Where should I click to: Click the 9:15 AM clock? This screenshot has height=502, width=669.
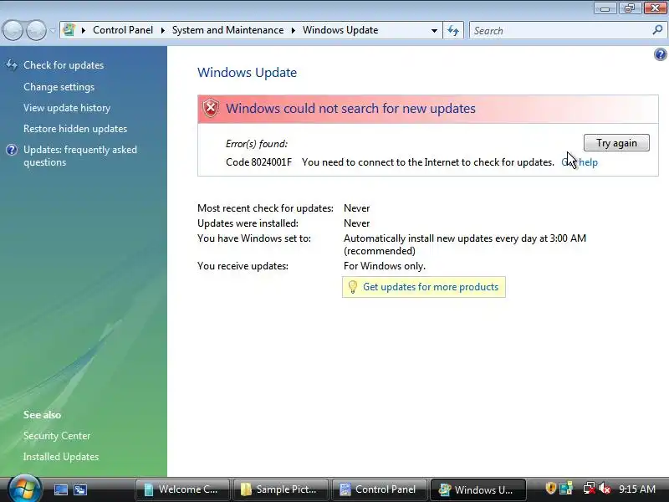(x=637, y=489)
